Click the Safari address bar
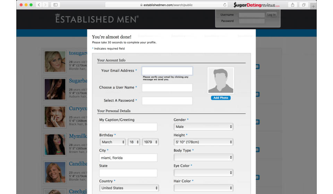Image resolution: width=333 pixels, height=194 pixels. point(166,5)
